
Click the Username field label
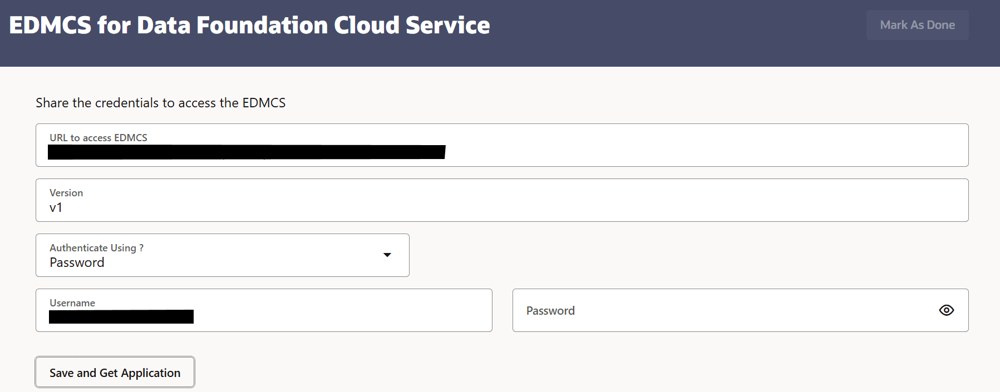coord(72,303)
